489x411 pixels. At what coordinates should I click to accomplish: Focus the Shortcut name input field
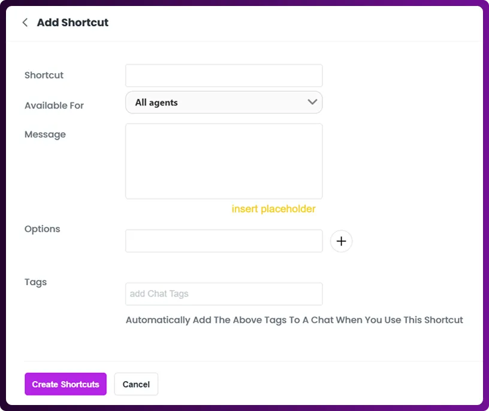pos(224,75)
